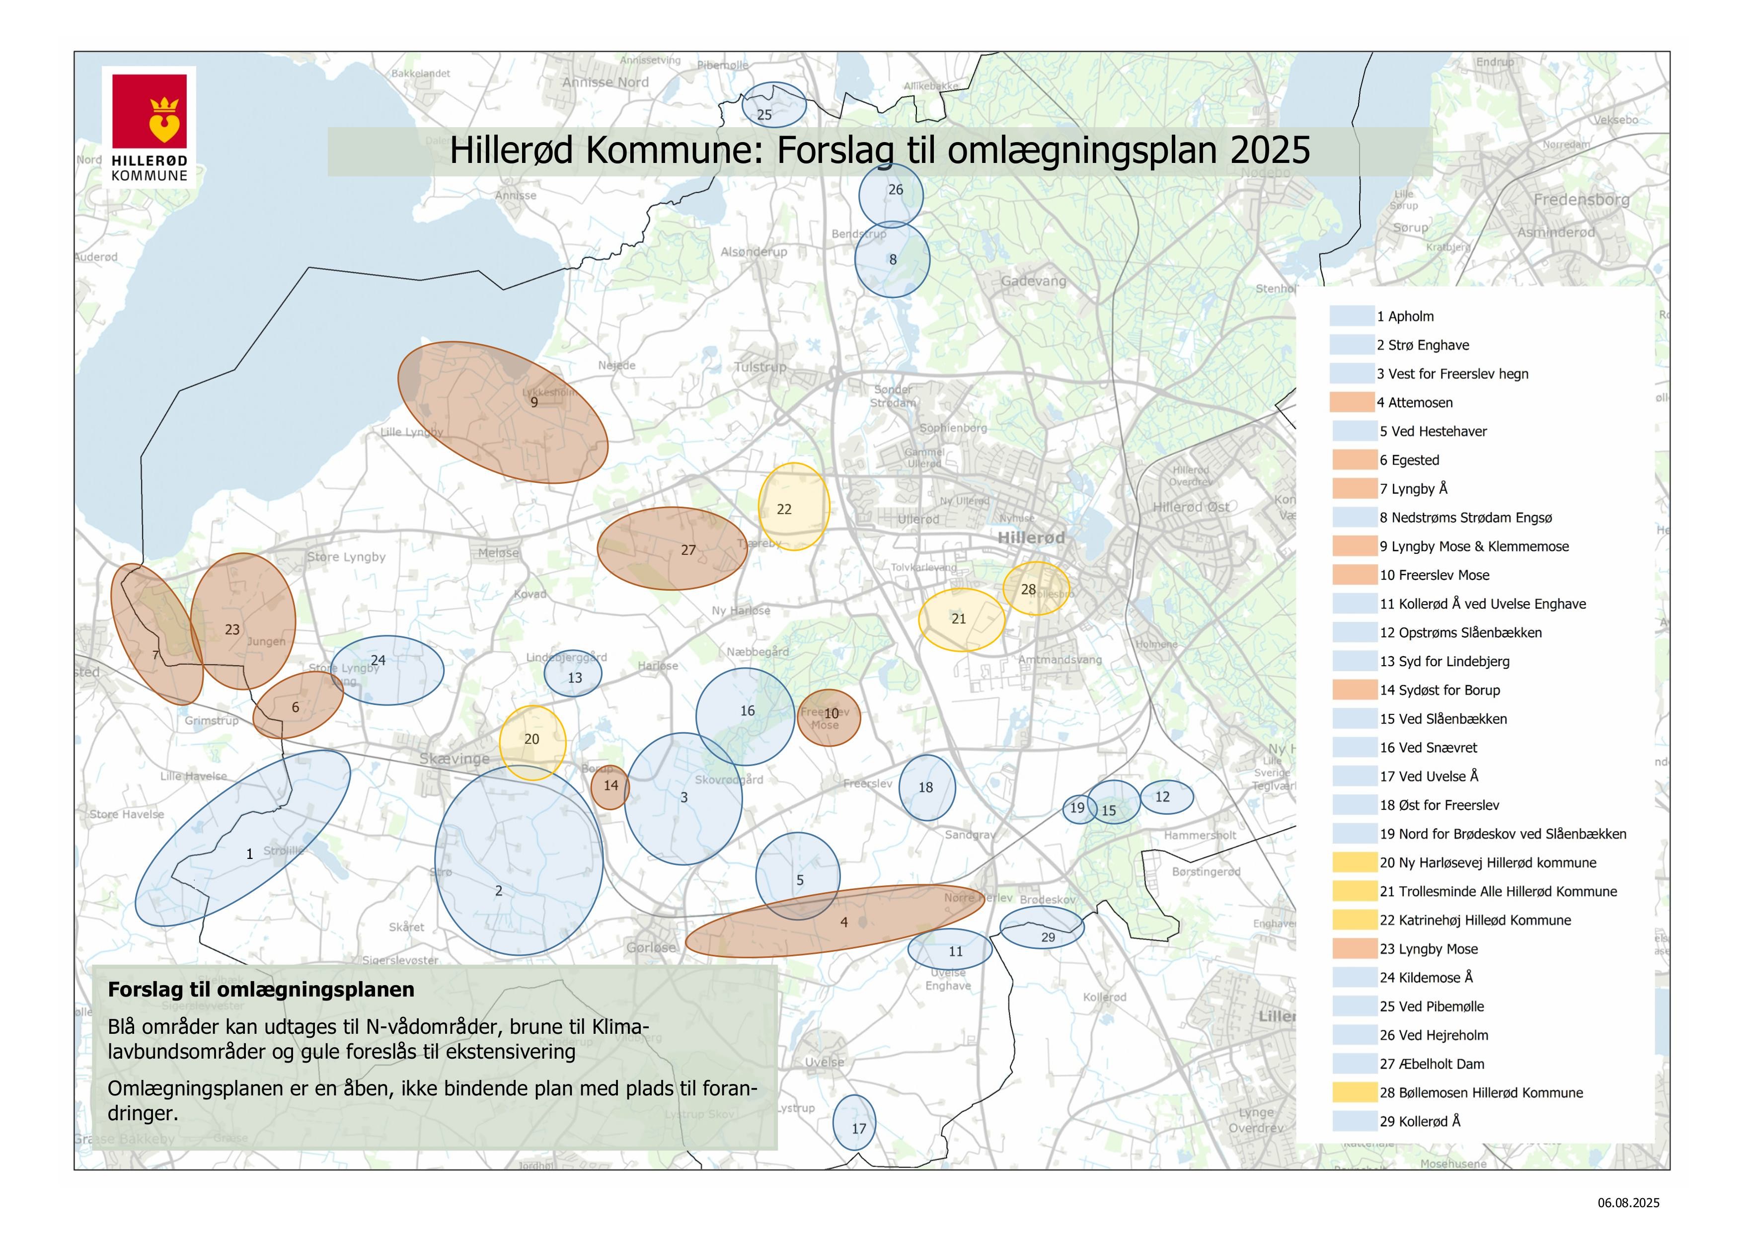Click legend entry 18 Øst for Freerslev
Screen dimensions: 1745x1234
point(1440,805)
